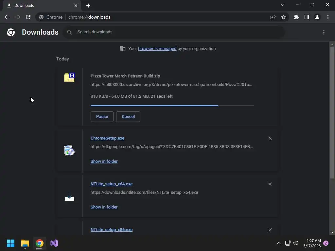Screen dimensions: 335x251
Task: Click the scrollbar down arrow
Action: point(332,232)
